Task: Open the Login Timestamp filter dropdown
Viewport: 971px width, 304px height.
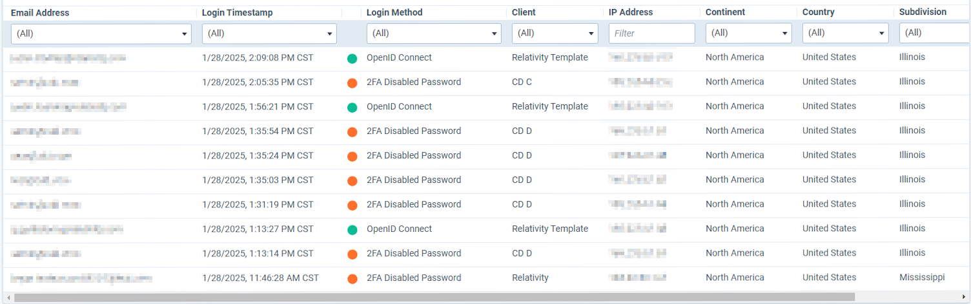Action: click(x=269, y=33)
